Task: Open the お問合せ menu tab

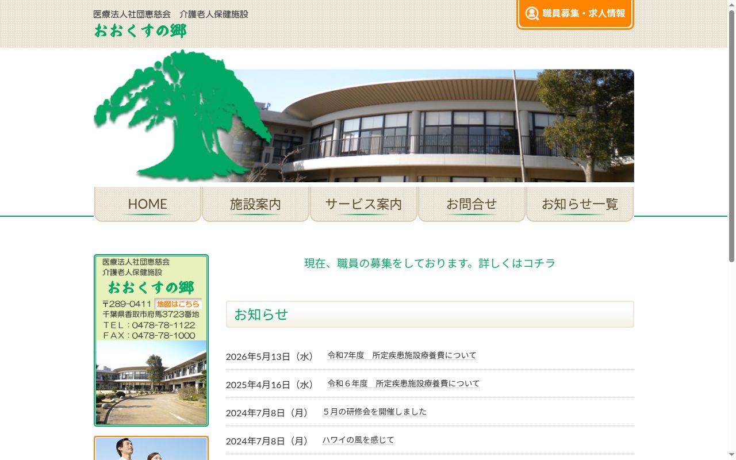Action: click(471, 204)
